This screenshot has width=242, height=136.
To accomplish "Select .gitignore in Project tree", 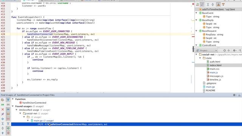I will click(211, 83).
